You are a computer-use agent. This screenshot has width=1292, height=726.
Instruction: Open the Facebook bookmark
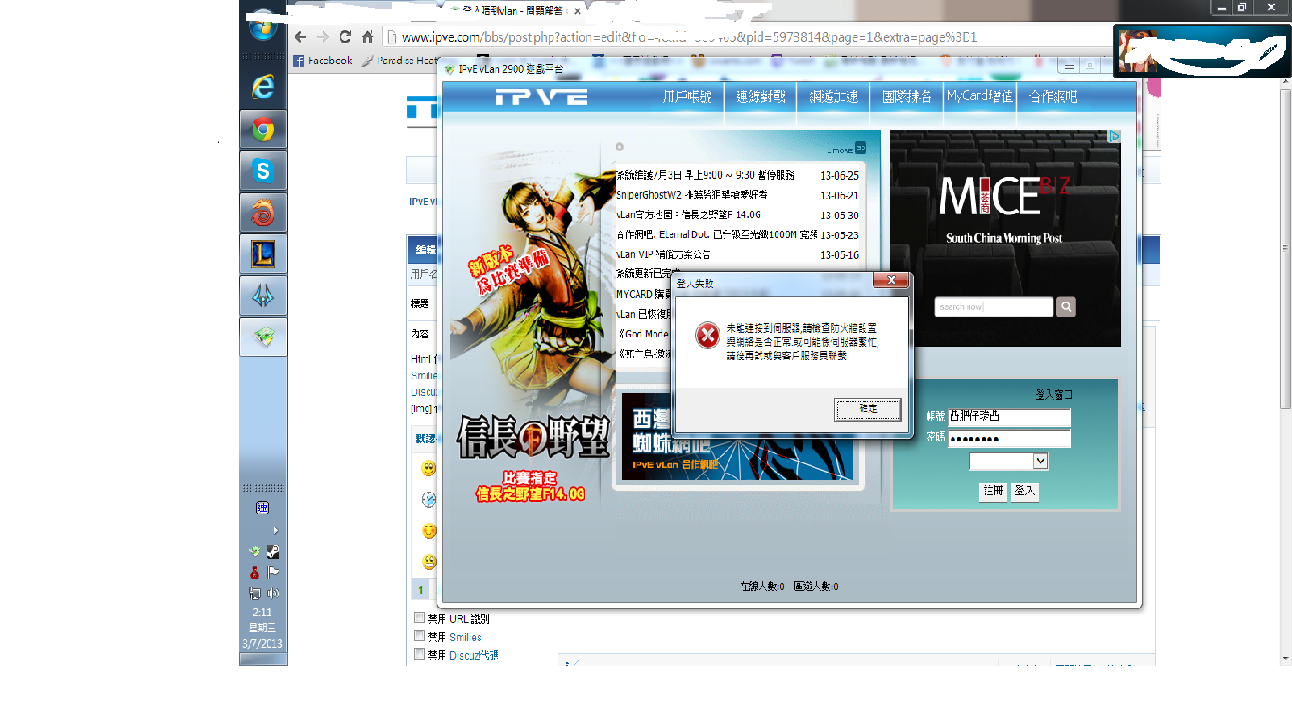coord(323,60)
